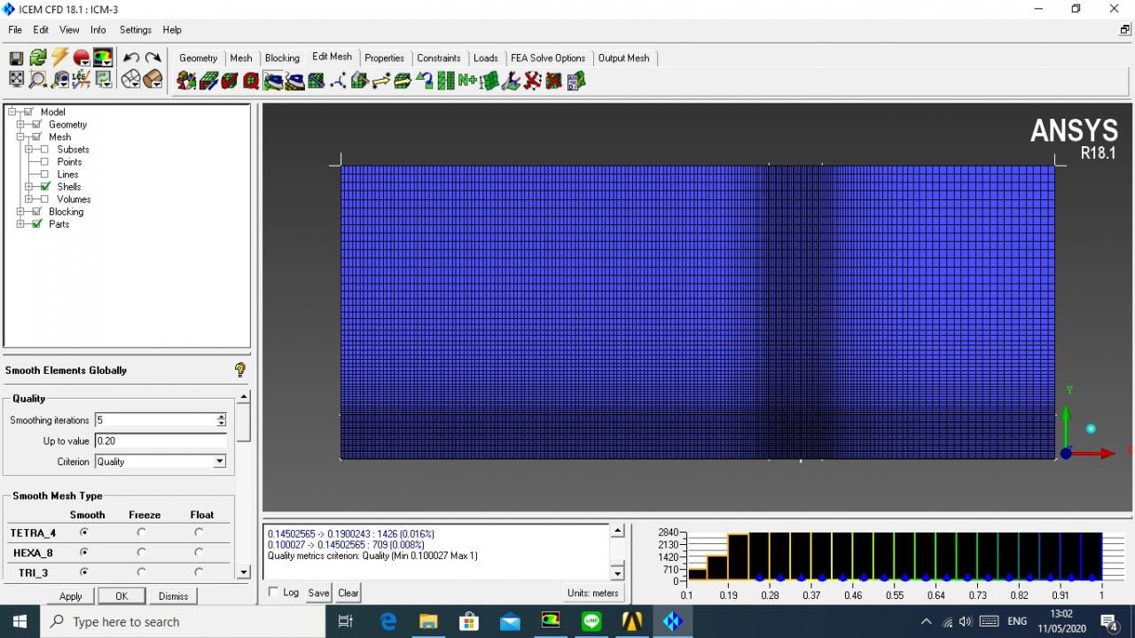Expand the Parts tree node
This screenshot has width=1135, height=638.
(21, 224)
